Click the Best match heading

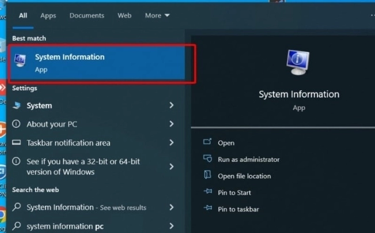pyautogui.click(x=29, y=39)
